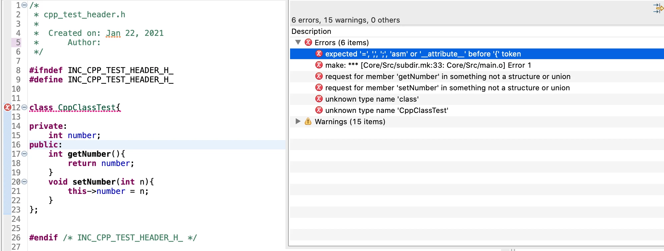The width and height of the screenshot is (664, 251).
Task: Click the '#endif' line 26
Action: coord(113,238)
